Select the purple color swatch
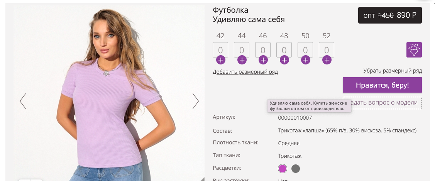The height and width of the screenshot is (181, 435). tap(283, 168)
